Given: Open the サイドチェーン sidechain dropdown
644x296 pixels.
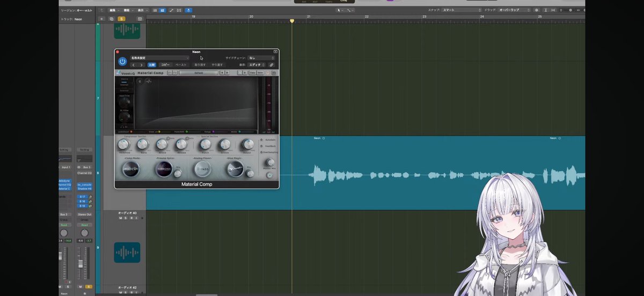Looking at the screenshot, I should pyautogui.click(x=260, y=58).
